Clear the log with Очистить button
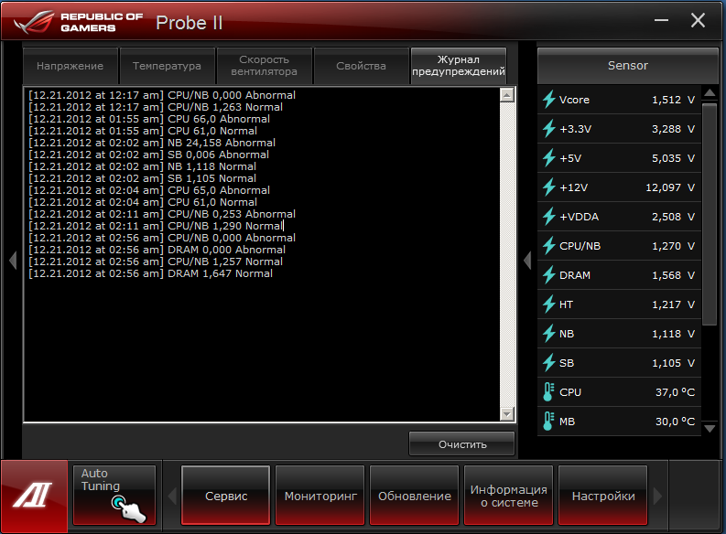The image size is (726, 534). tap(462, 443)
